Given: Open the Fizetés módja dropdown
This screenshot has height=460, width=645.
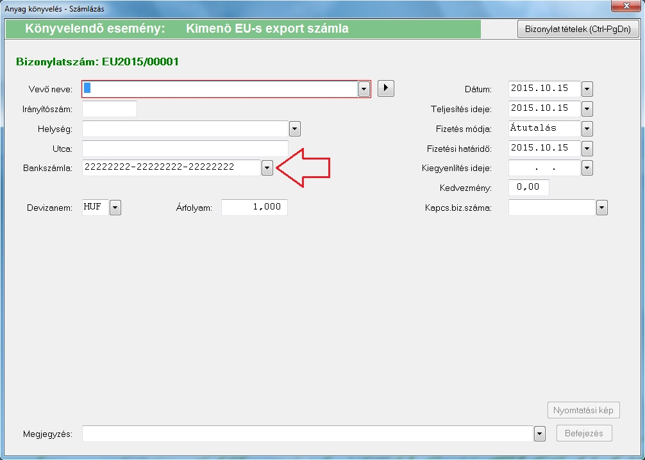Looking at the screenshot, I should coord(587,129).
